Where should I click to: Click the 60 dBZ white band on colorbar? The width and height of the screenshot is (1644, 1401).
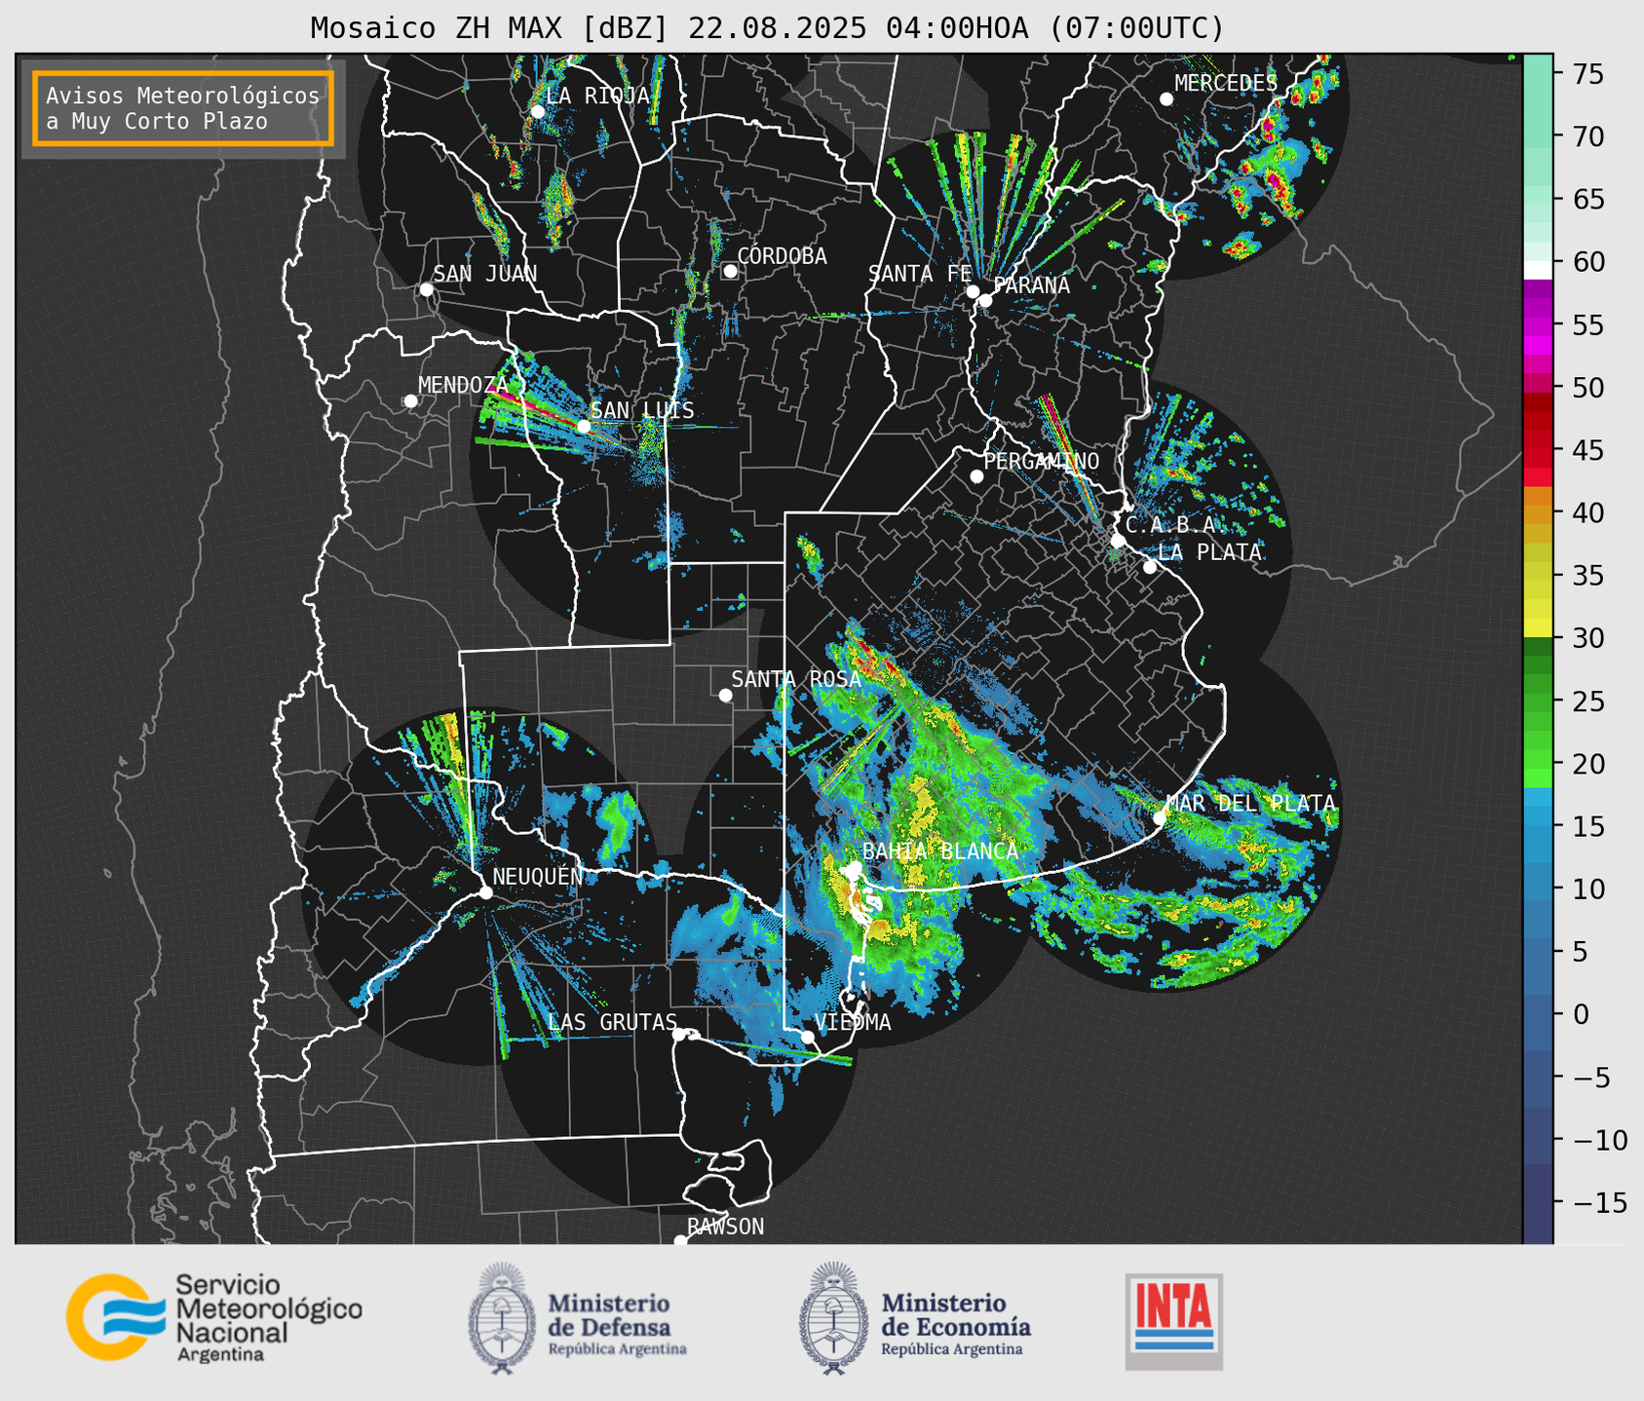click(x=1538, y=269)
